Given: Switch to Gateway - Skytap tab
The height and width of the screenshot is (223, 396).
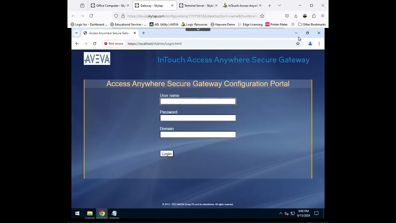Looking at the screenshot, I should pyautogui.click(x=154, y=6).
